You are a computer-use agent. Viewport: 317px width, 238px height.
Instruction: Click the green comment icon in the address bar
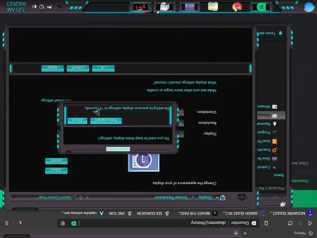pyautogui.click(x=74, y=223)
